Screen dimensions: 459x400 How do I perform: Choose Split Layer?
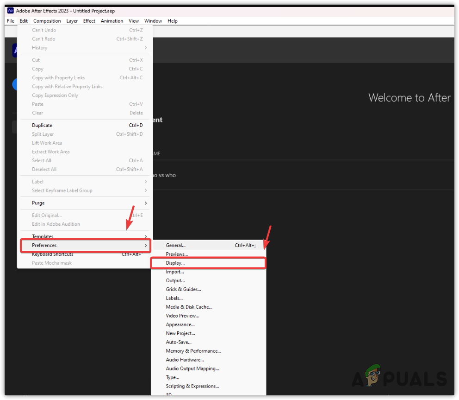click(85, 134)
